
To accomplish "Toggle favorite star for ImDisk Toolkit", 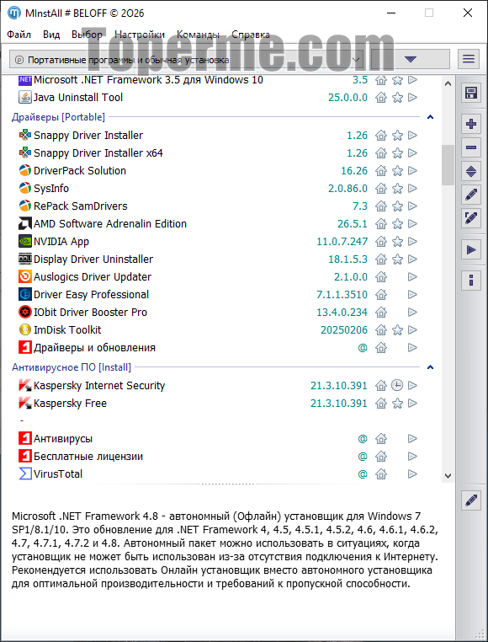I will [x=397, y=330].
